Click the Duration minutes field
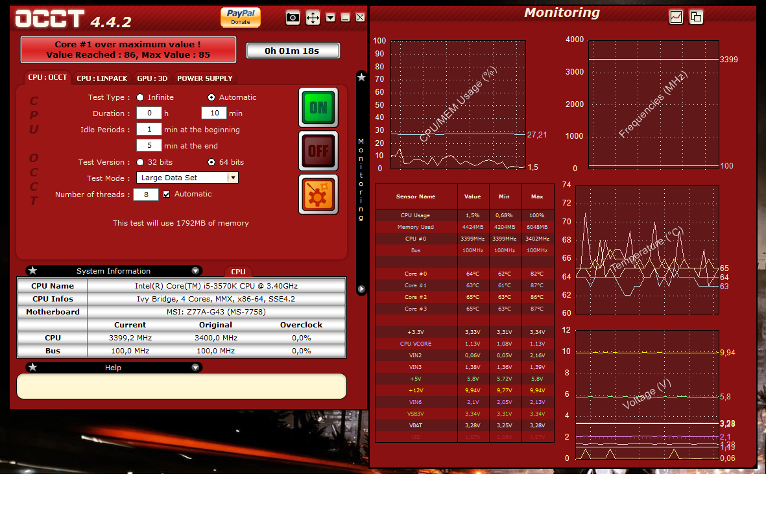The width and height of the screenshot is (766, 520). [x=214, y=113]
